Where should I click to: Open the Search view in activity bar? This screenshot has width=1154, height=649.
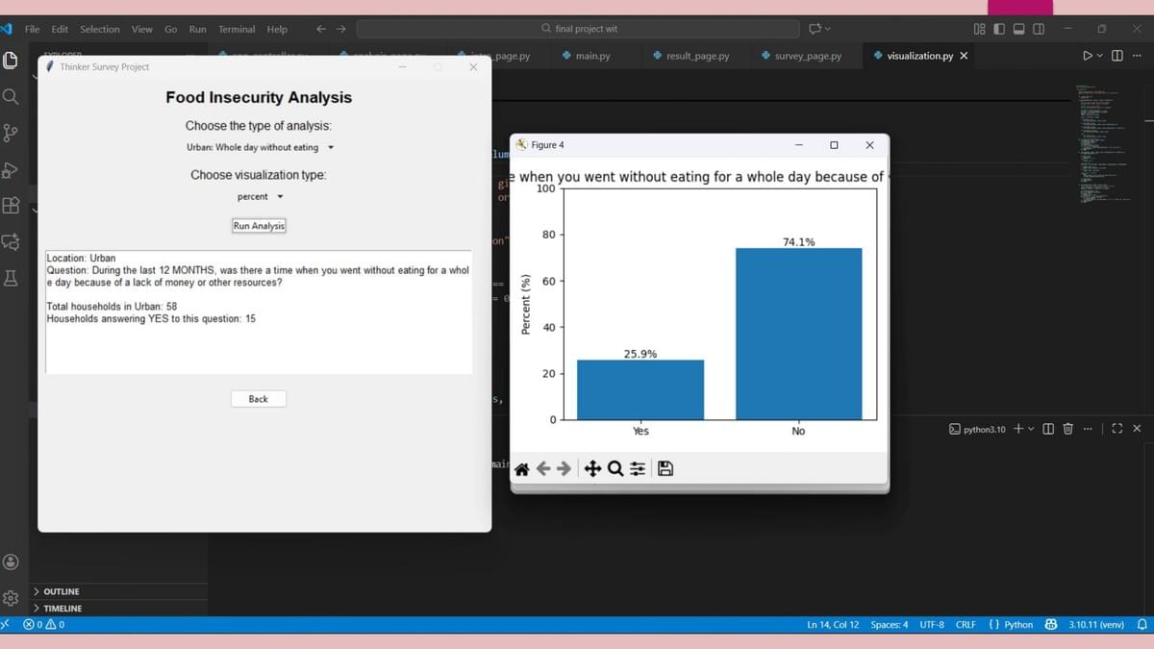tap(11, 96)
